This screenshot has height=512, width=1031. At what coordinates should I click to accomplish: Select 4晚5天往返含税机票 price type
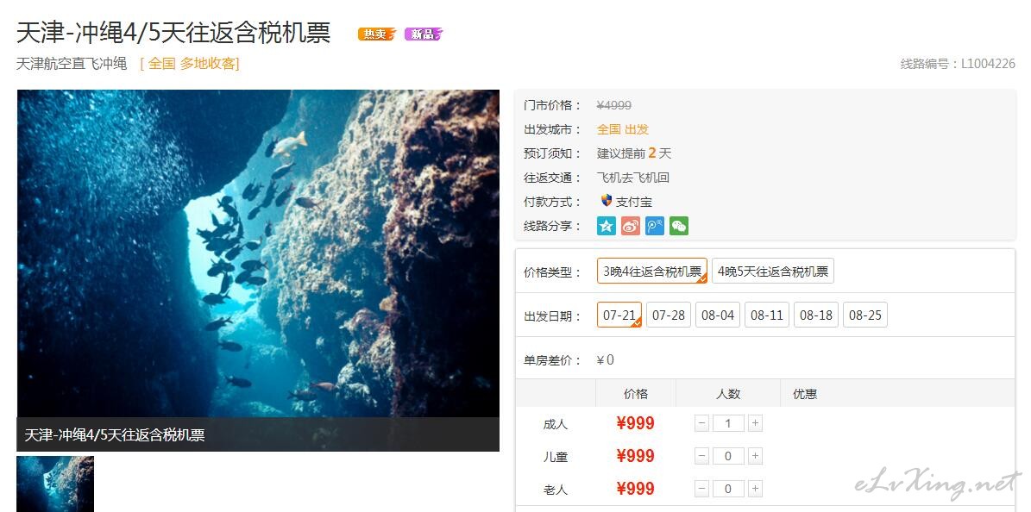[772, 271]
